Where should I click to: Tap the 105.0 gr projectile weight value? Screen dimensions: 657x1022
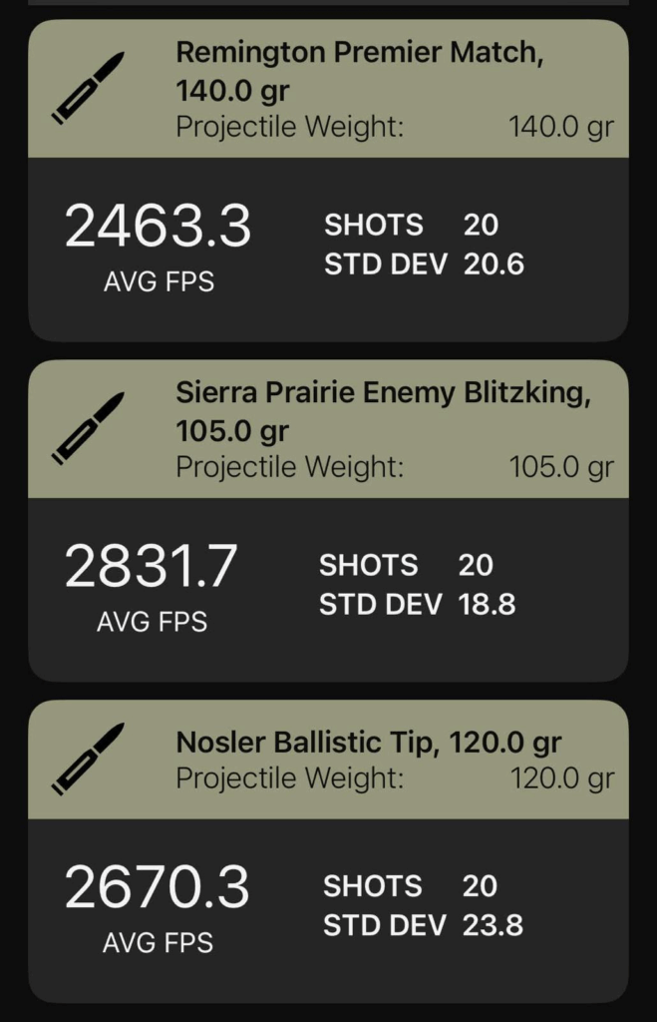561,467
